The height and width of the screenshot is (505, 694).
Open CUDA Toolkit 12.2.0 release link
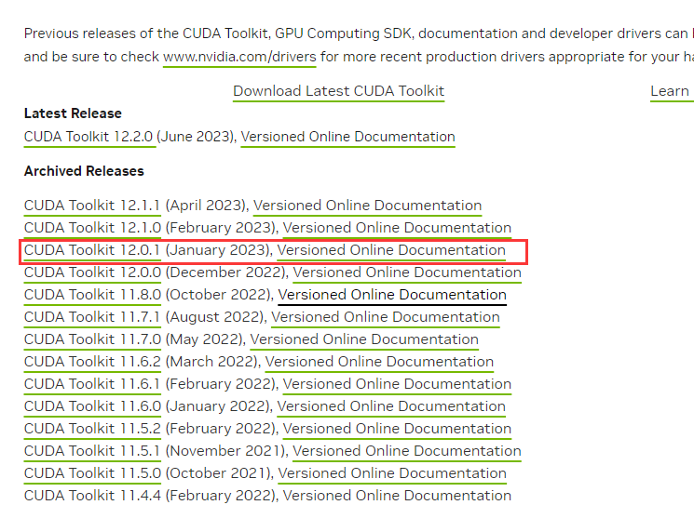click(89, 137)
